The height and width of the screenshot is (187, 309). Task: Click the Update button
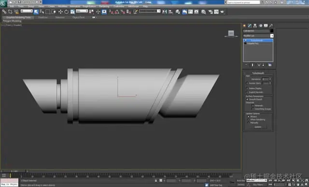pyautogui.click(x=258, y=127)
